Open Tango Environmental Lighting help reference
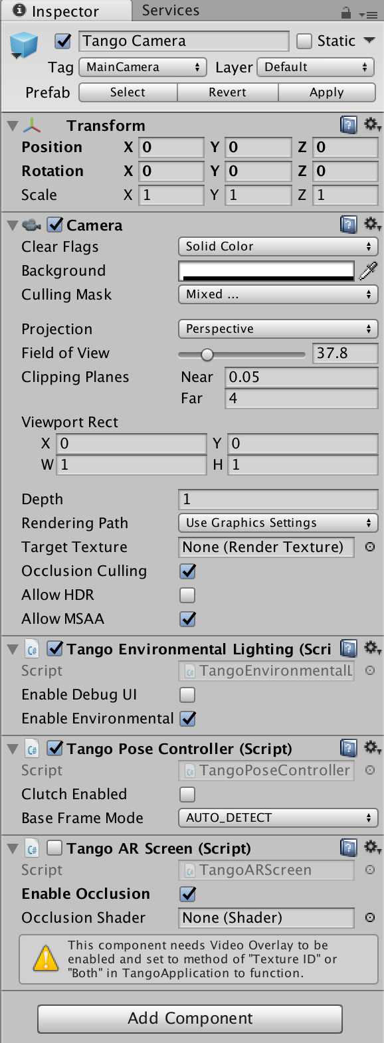The image size is (384, 1043). point(348,648)
